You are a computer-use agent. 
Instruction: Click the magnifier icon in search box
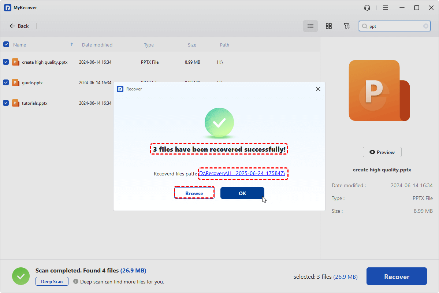tap(364, 26)
